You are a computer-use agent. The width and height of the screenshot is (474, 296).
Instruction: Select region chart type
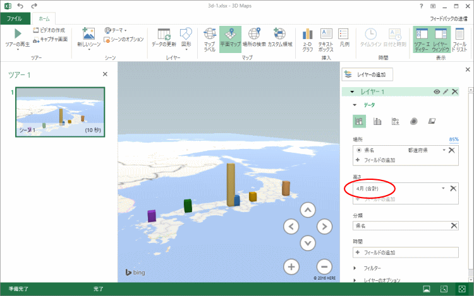[432, 121]
